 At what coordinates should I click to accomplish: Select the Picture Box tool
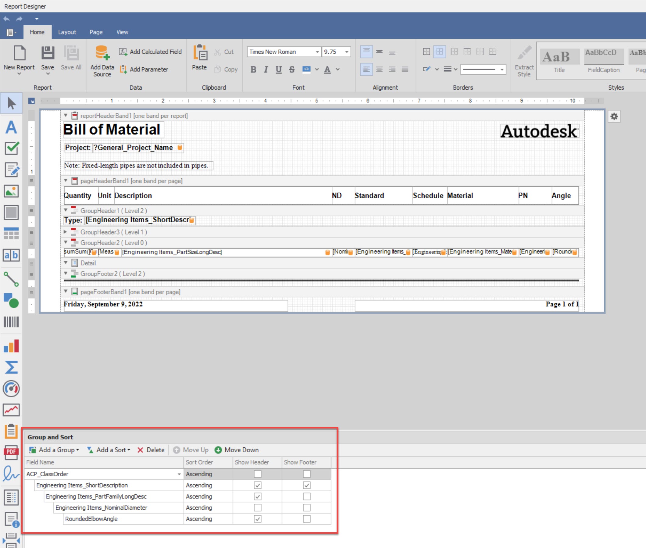(12, 191)
